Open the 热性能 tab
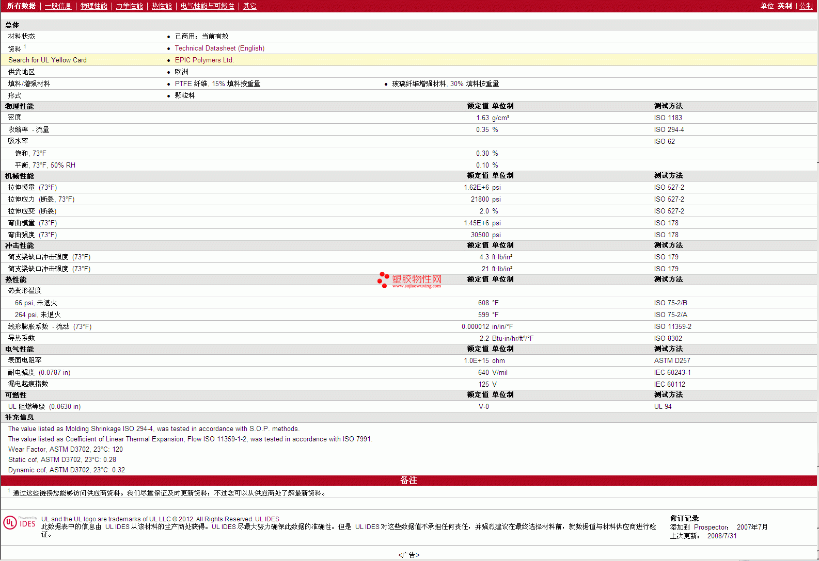819x561 pixels. pos(162,6)
